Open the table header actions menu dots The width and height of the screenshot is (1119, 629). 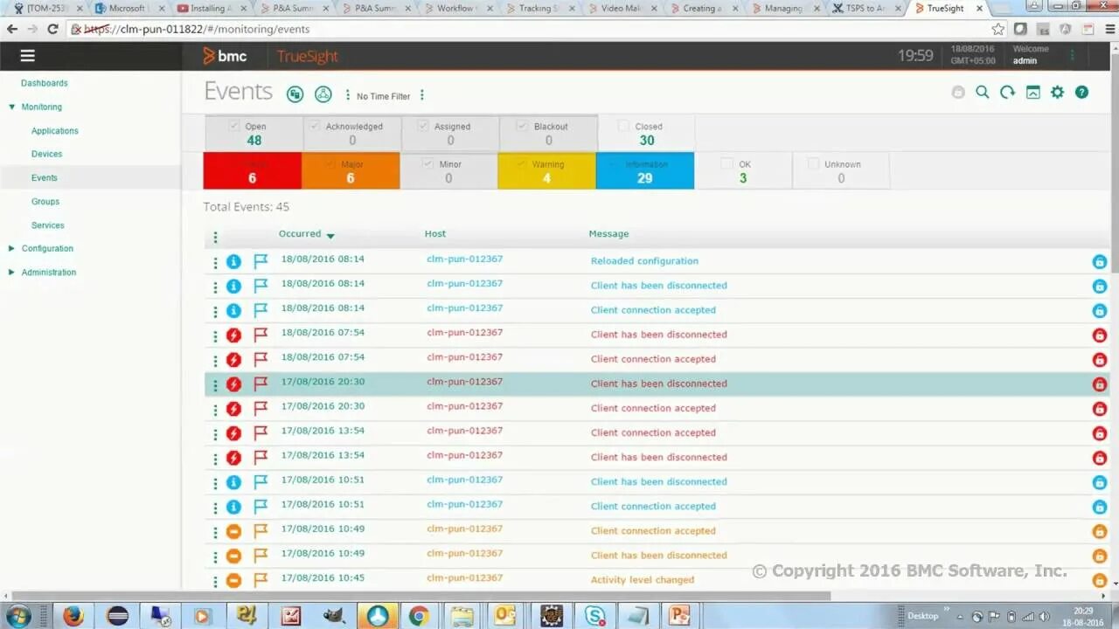(215, 238)
